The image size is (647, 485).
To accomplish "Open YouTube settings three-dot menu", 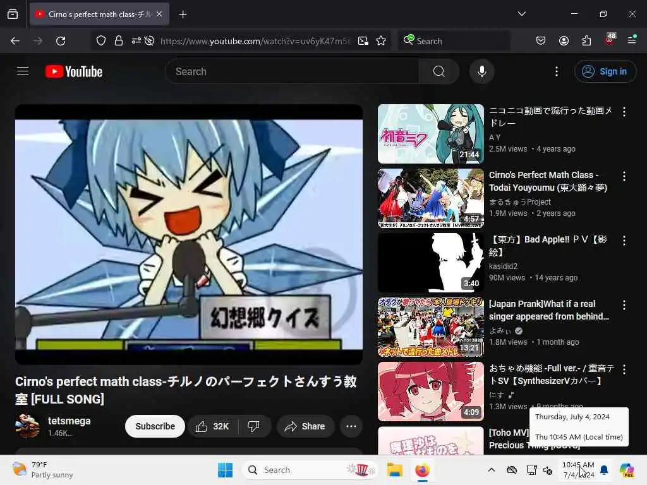I will (557, 71).
